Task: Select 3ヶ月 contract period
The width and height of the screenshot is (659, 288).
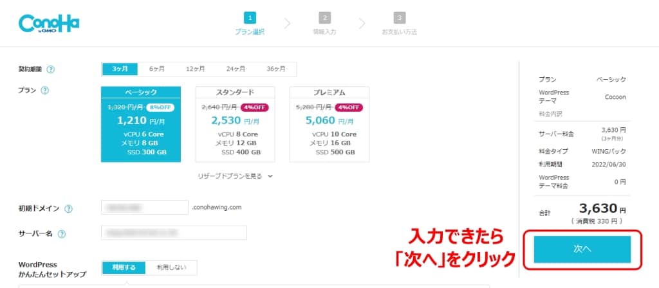Action: [x=120, y=69]
